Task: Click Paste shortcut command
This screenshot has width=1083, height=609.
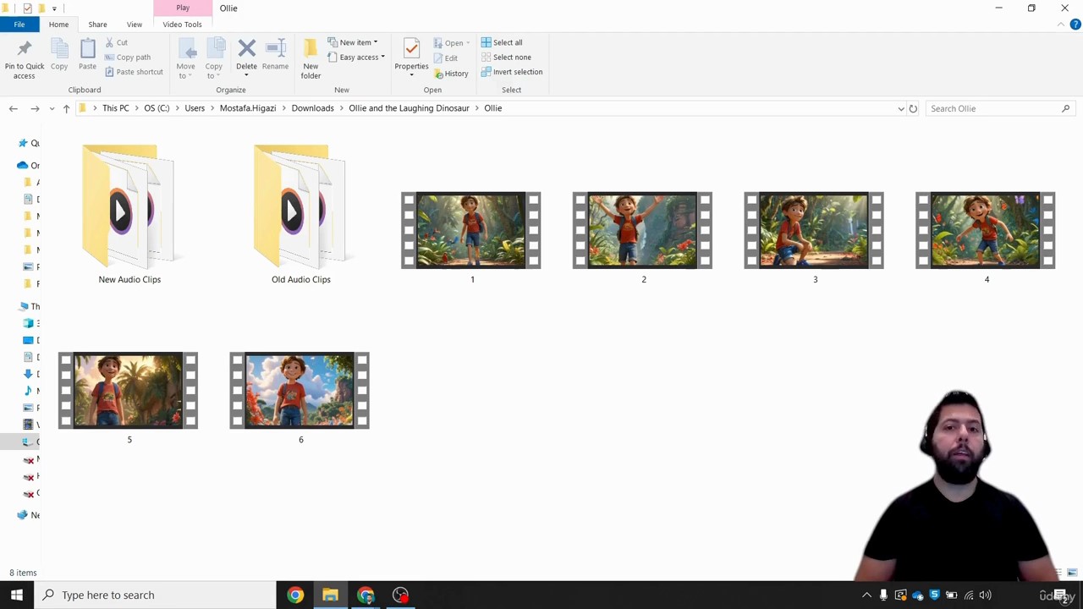Action: 134,72
